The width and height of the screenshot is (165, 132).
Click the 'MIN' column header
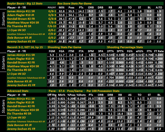[x=62, y=7]
